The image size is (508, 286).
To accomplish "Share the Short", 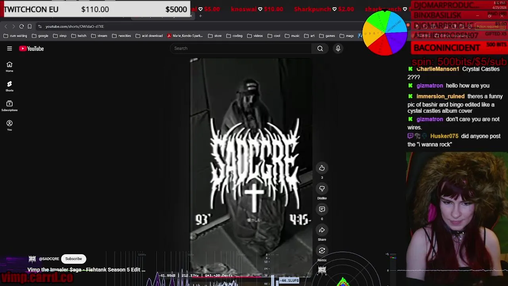I will point(322,230).
